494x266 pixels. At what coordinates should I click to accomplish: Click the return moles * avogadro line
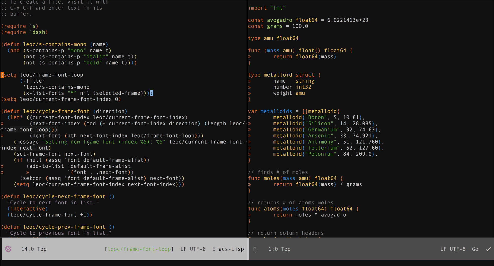[x=310, y=215]
